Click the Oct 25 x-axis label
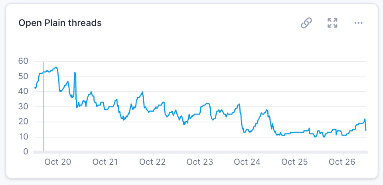 pyautogui.click(x=294, y=162)
